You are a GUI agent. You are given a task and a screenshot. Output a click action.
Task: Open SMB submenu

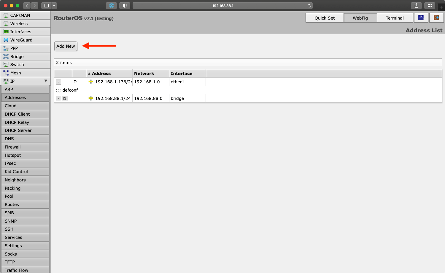click(x=25, y=213)
